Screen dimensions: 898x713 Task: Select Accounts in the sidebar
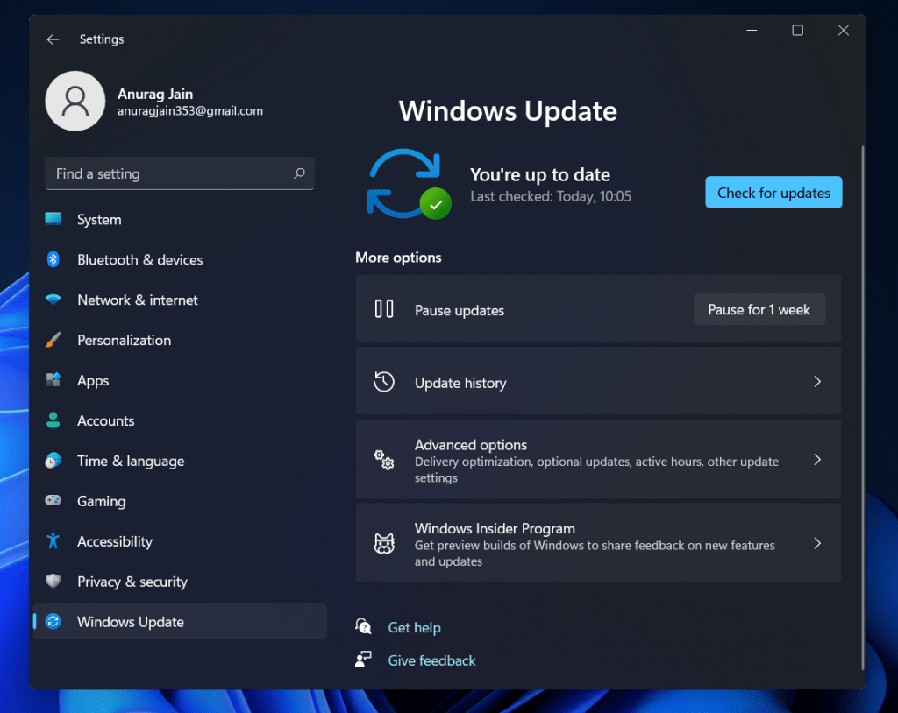pos(105,420)
